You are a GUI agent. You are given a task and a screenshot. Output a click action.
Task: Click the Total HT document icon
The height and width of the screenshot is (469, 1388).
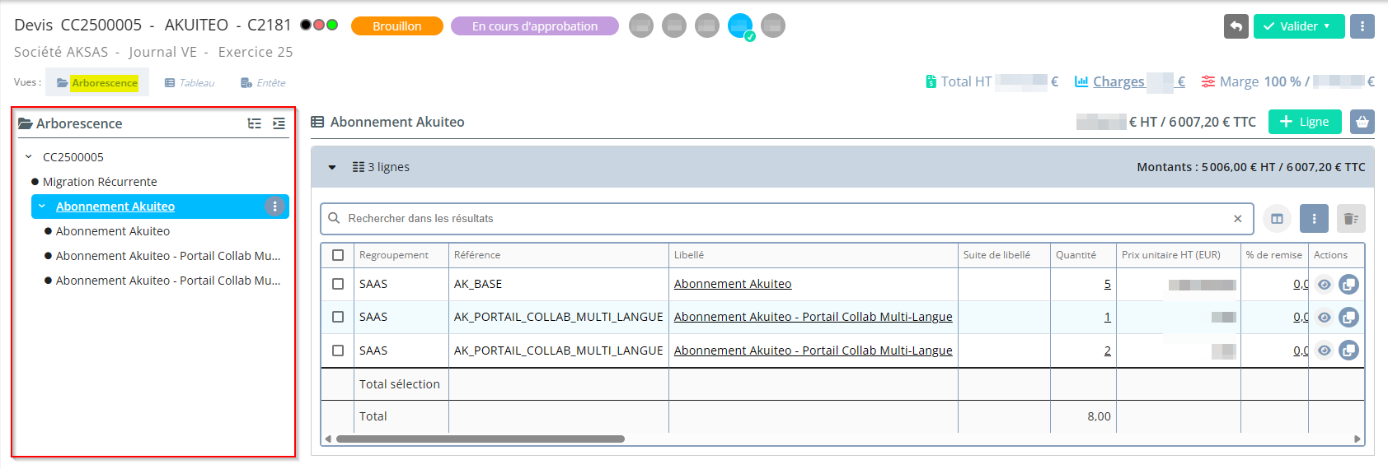click(x=931, y=81)
